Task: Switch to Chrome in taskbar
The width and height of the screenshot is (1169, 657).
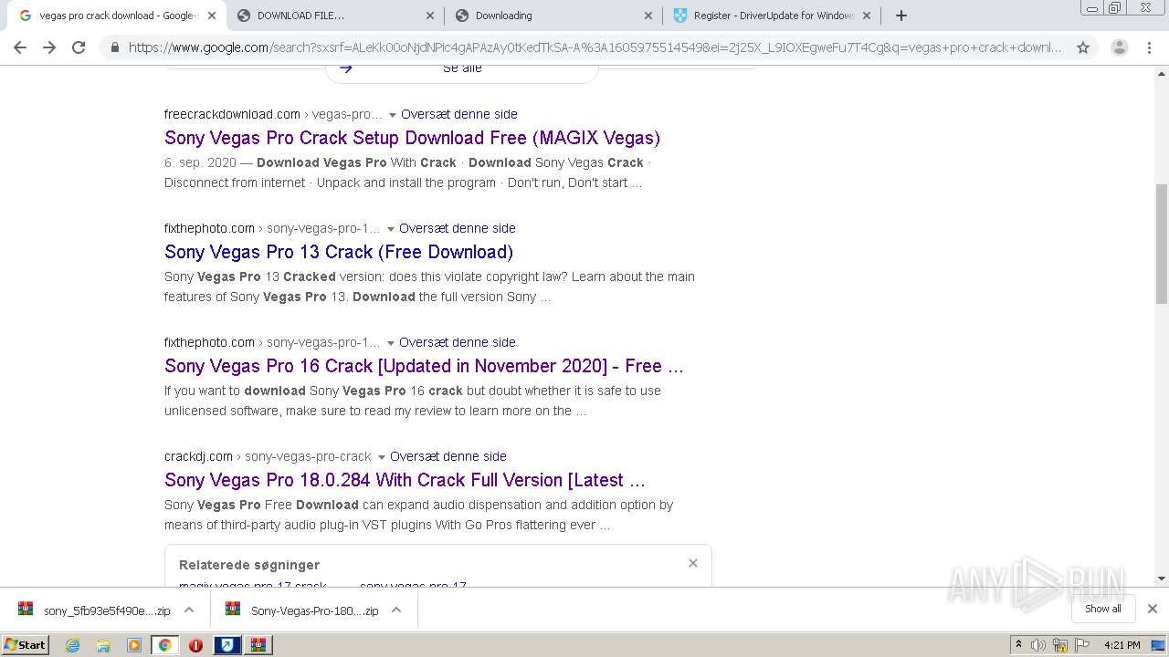Action: click(x=164, y=645)
